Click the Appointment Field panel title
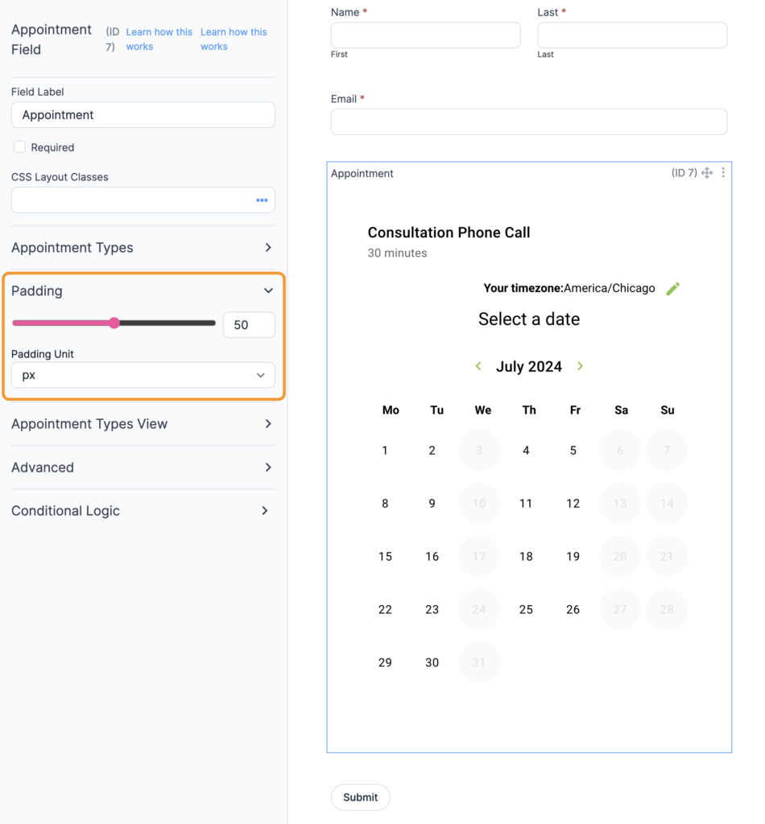The image size is (765, 824). click(x=51, y=39)
